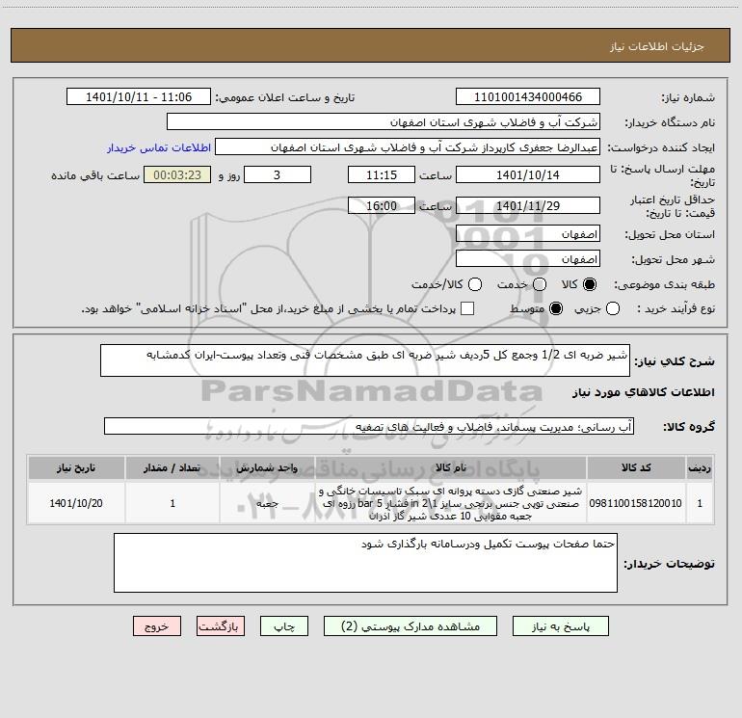This screenshot has height=718, width=742.
Task: Select the کالا/خدمت radio button
Action: point(475,284)
